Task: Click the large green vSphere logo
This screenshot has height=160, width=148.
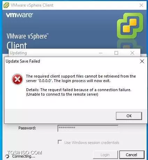Action: [x=130, y=25]
